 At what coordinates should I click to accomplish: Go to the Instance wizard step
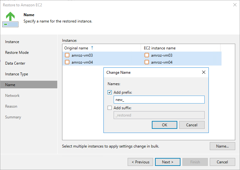point(12,42)
